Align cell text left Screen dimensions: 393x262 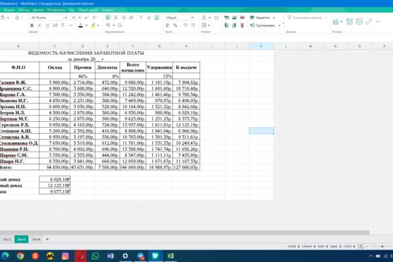(108, 18)
